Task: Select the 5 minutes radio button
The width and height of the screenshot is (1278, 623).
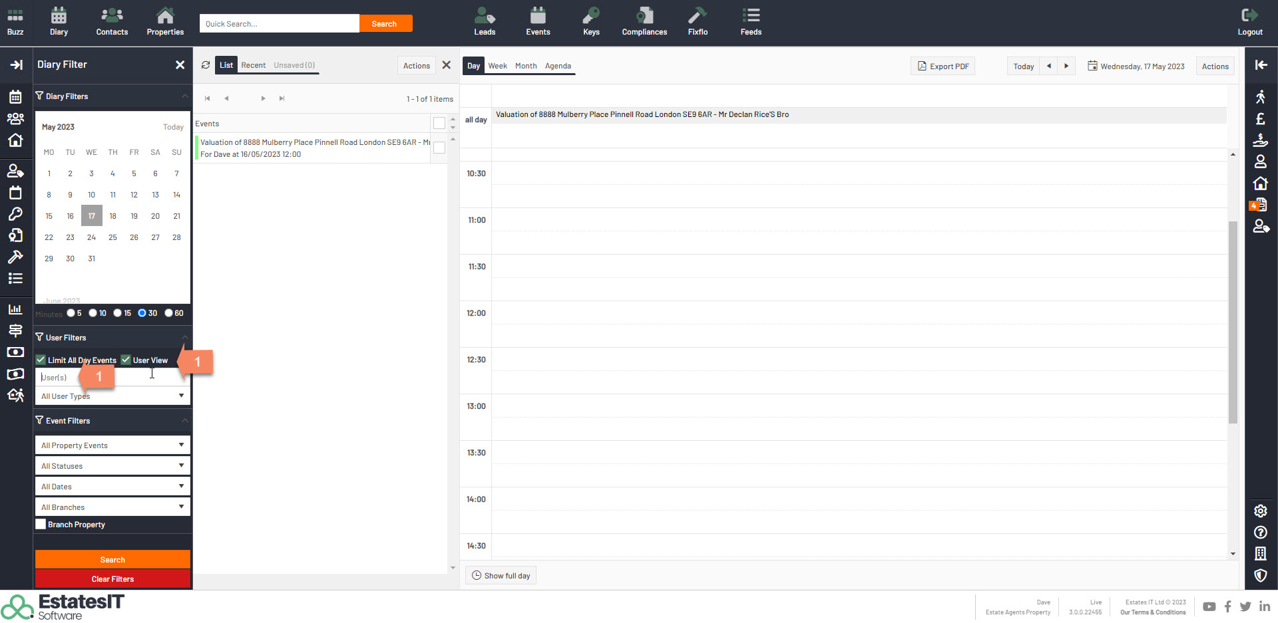Action: [71, 313]
